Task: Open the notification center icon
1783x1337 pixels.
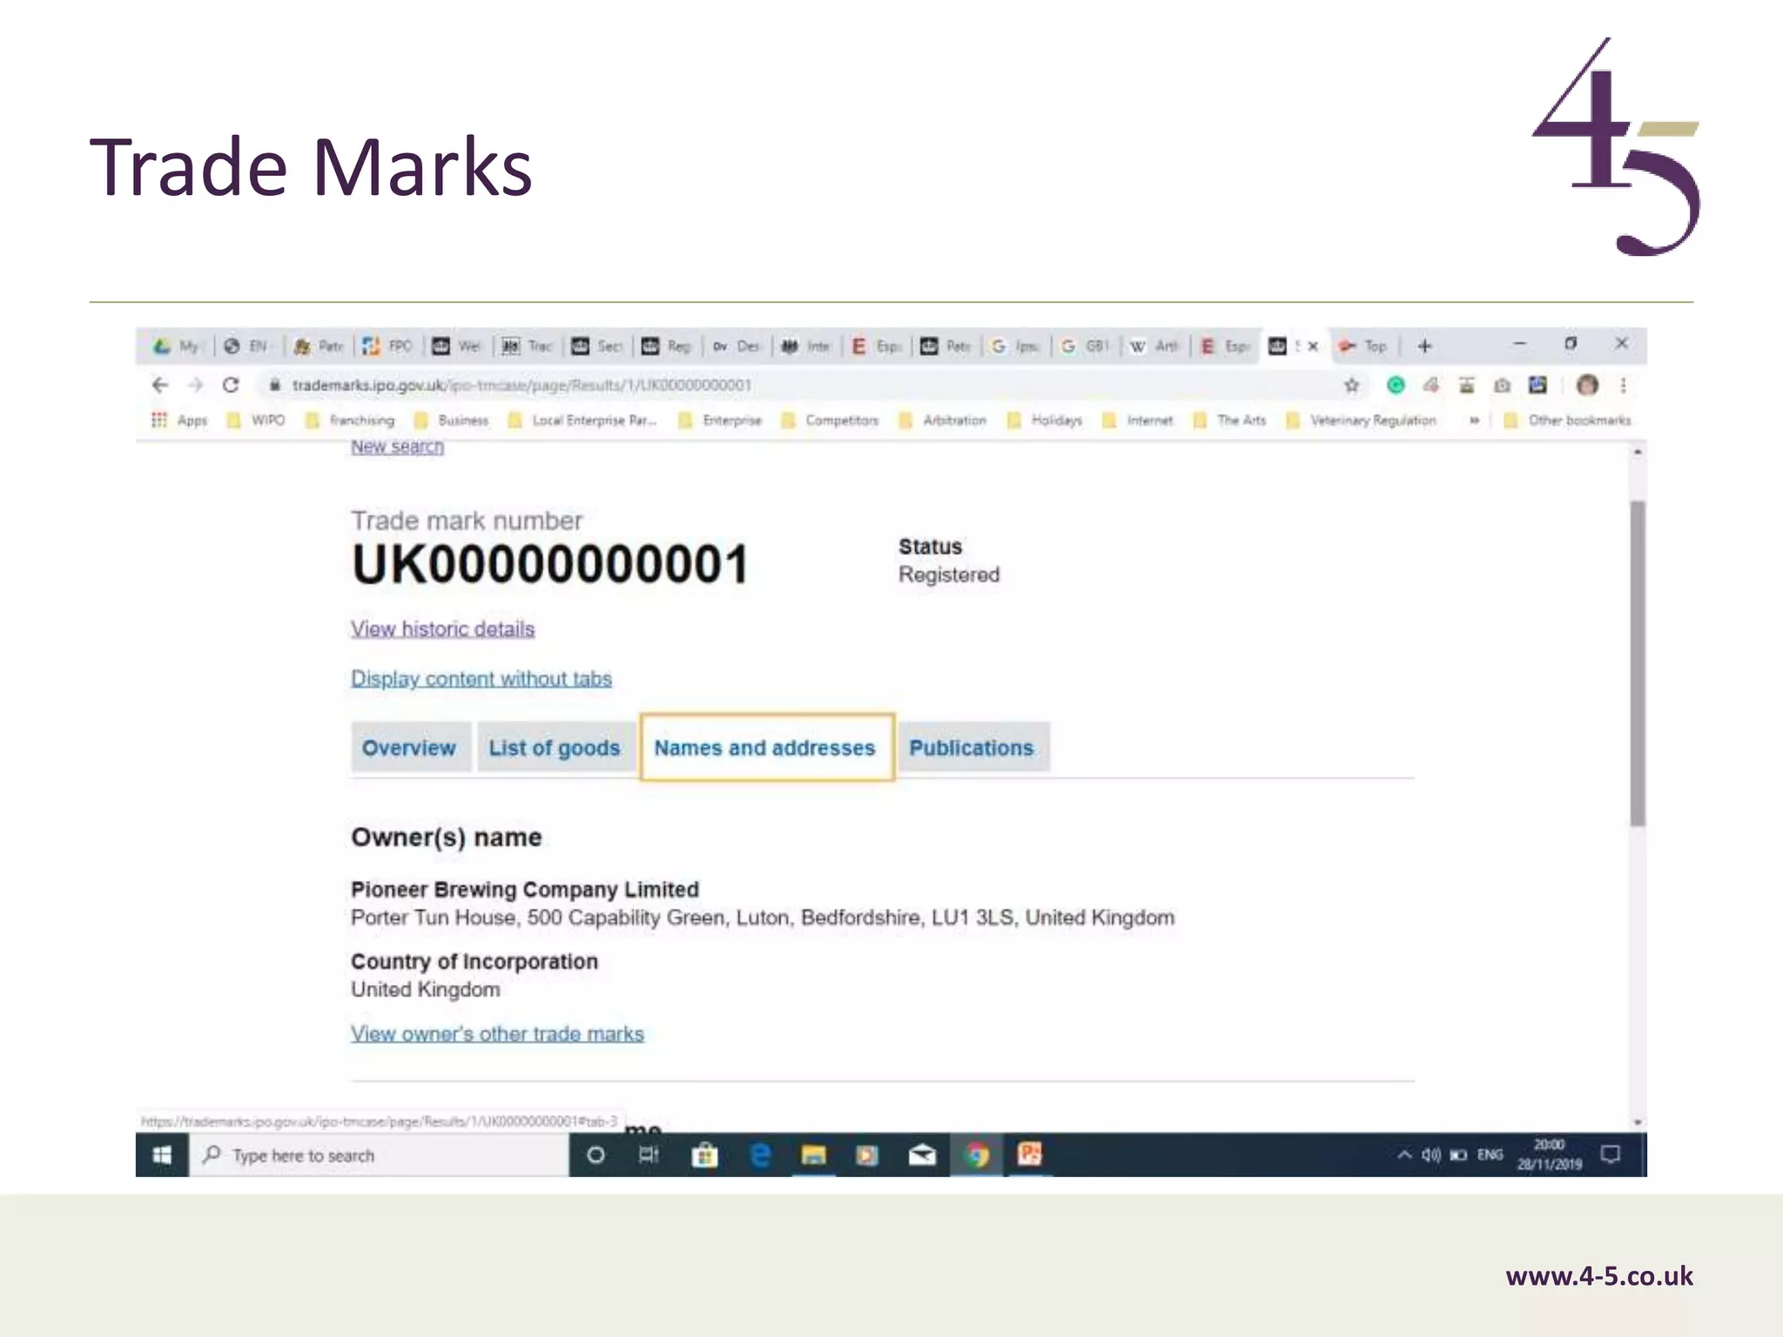Action: [1611, 1155]
